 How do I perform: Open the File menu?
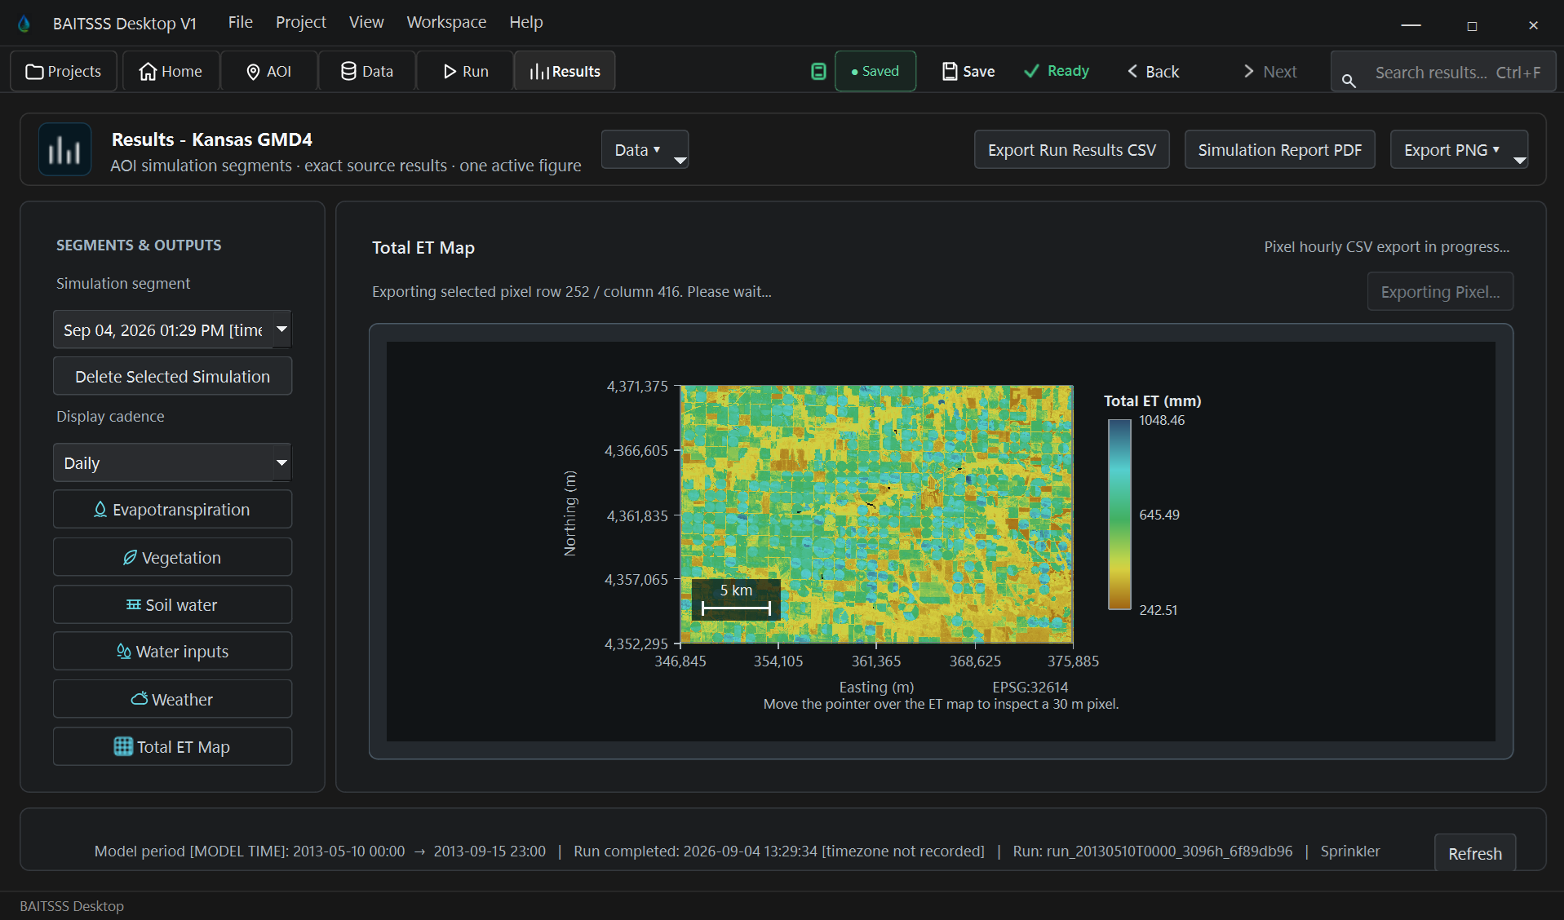pyautogui.click(x=241, y=22)
